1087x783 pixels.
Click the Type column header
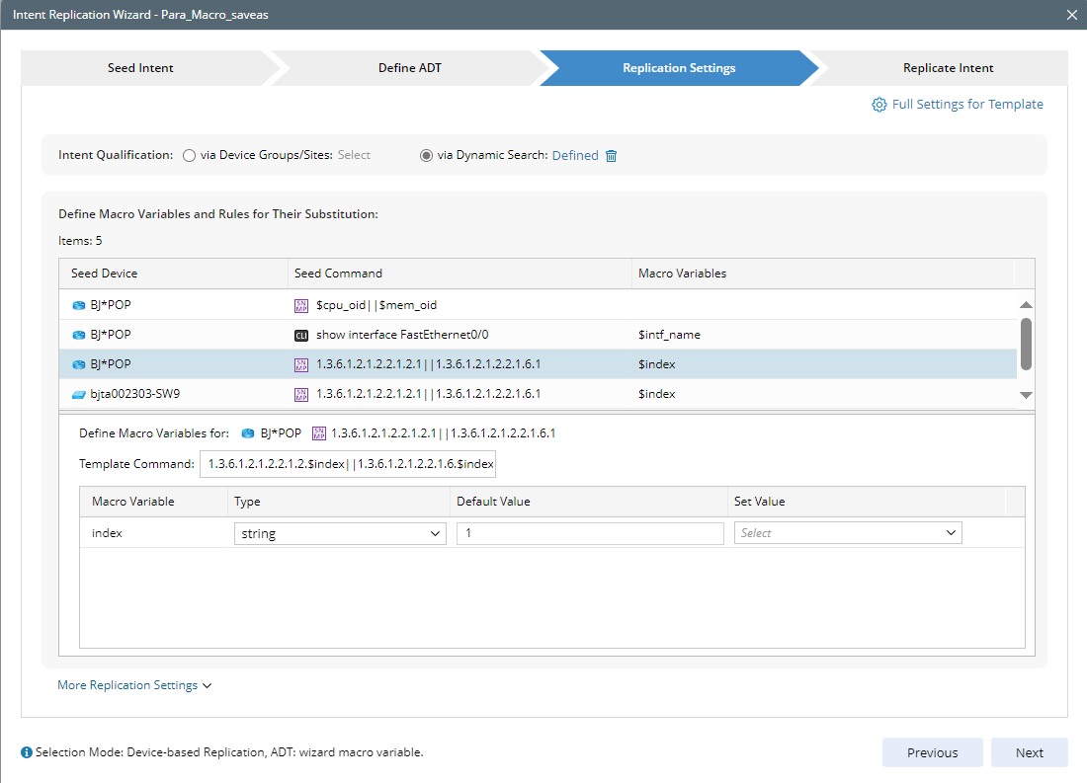338,502
